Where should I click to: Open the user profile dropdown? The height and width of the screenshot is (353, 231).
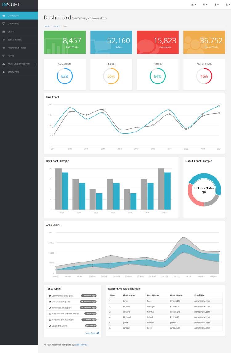[x=226, y=5]
